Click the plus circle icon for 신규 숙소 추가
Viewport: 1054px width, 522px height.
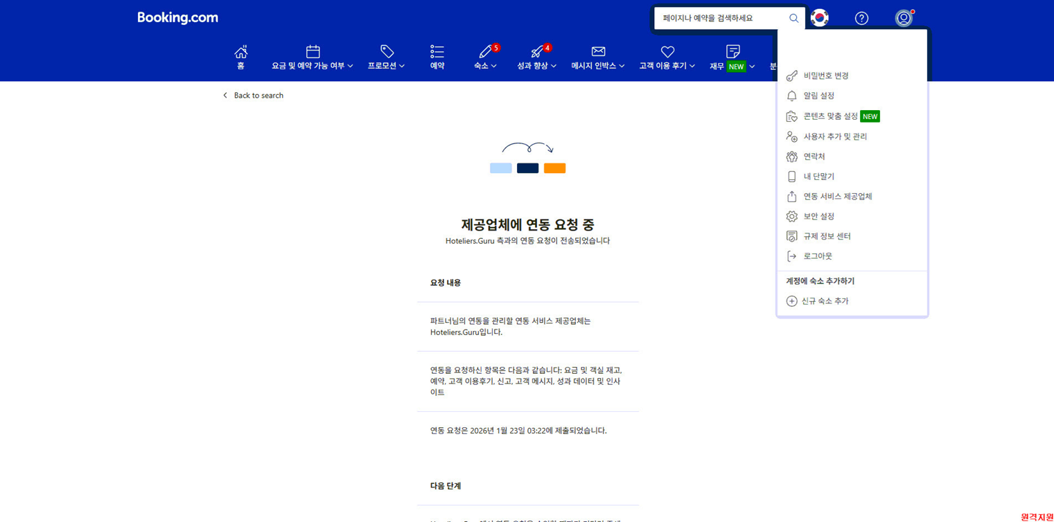click(791, 301)
